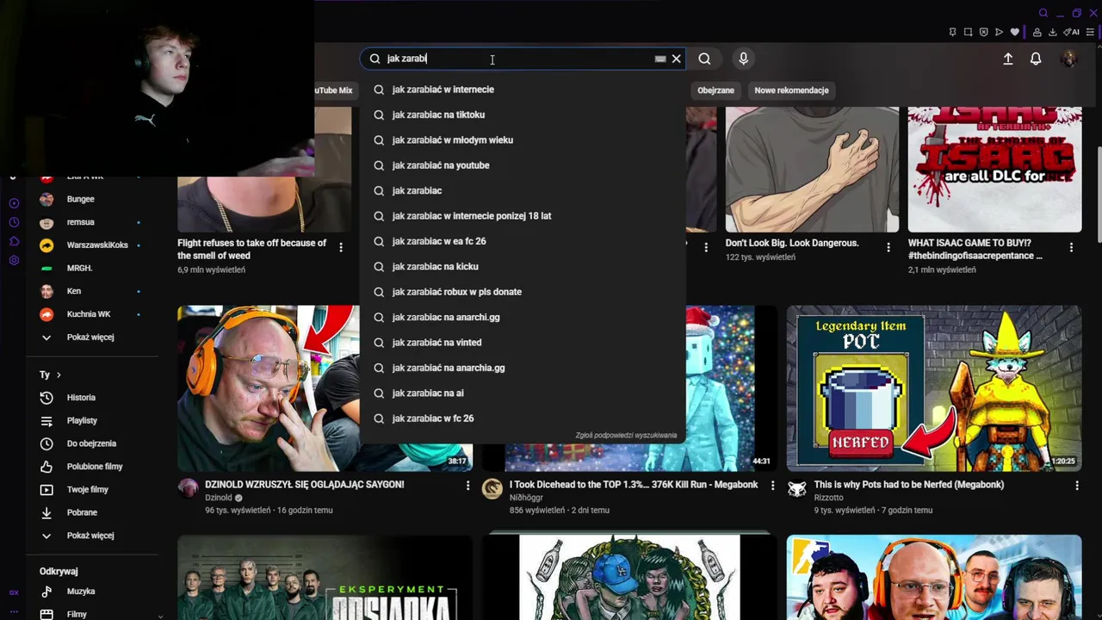Open Muzyka under Odkrywaj

[93, 592]
